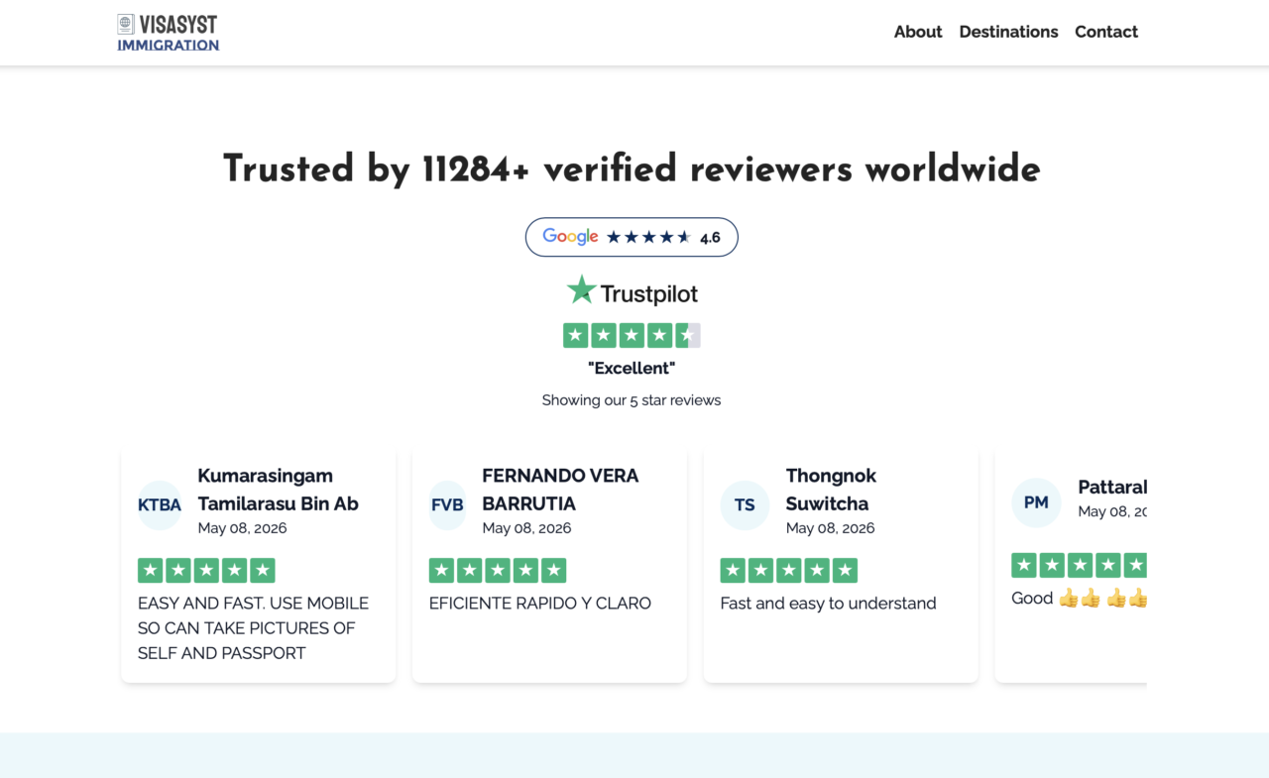Click the "Excellent" rating label
1269x778 pixels.
632,368
